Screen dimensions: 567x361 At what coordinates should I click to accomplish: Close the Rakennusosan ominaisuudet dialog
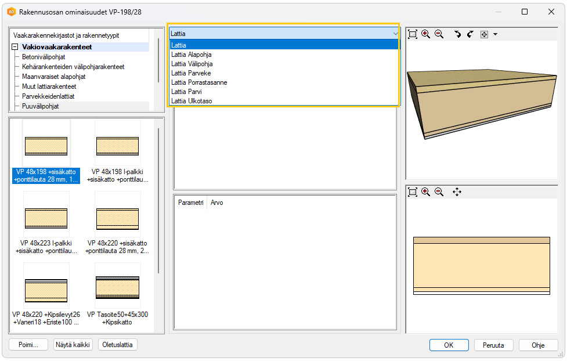(x=551, y=12)
